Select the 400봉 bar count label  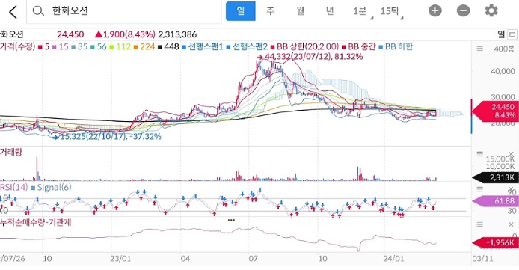(504, 49)
